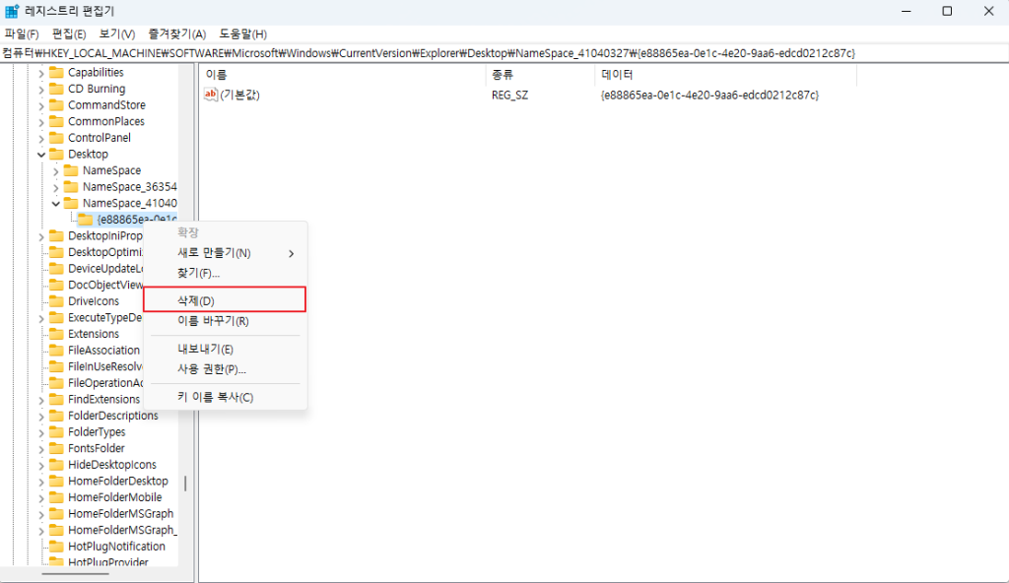Collapse the Desktop key

(x=41, y=155)
